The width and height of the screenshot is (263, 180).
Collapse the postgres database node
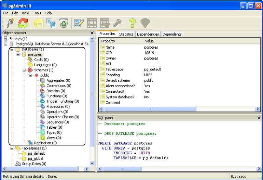tap(18, 54)
